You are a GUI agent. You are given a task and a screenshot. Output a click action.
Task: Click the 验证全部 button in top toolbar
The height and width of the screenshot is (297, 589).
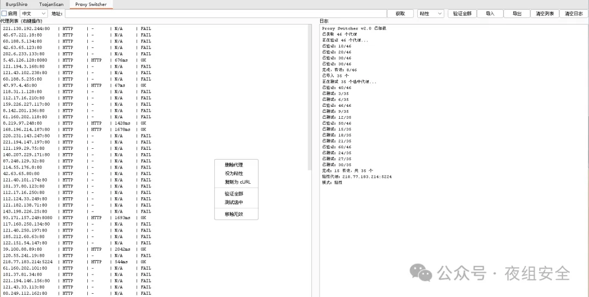coord(462,14)
